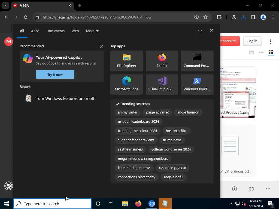
Task: Open Windows PowerShell tile
Action: [x=197, y=84]
